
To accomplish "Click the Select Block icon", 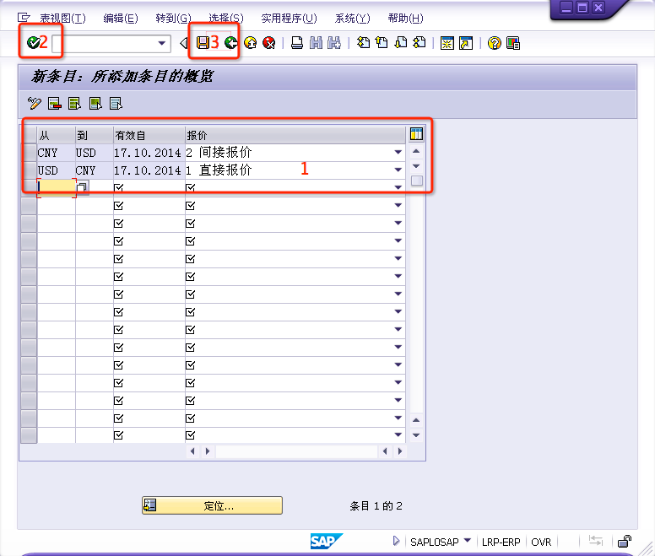I will coord(95,103).
